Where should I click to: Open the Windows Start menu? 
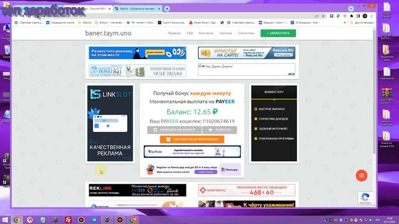tap(5, 220)
